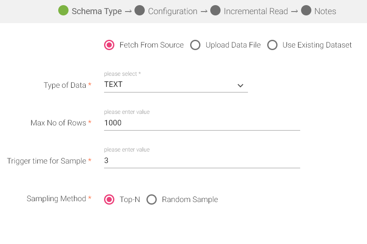Switch to Notes step label
The width and height of the screenshot is (367, 244).
click(325, 11)
